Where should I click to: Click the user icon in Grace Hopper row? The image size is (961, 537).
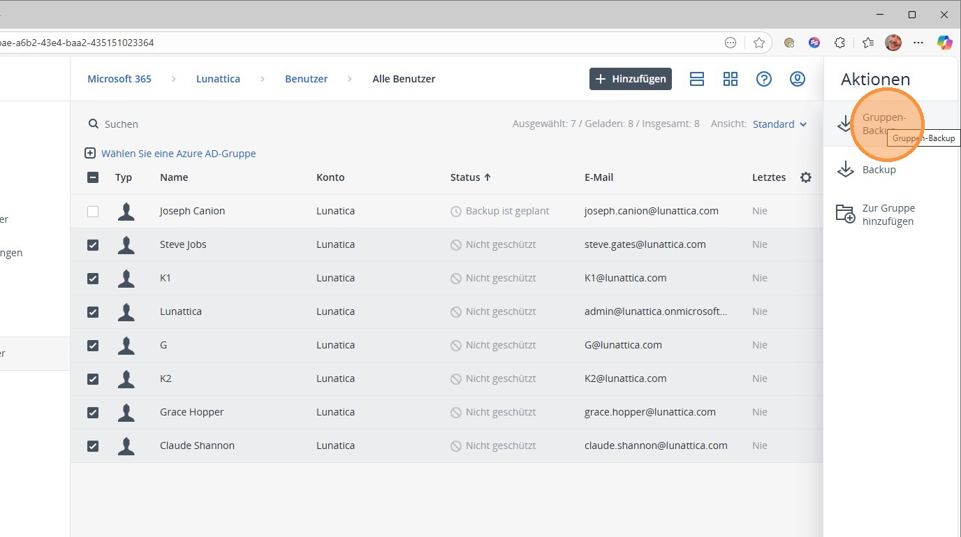[x=126, y=412]
